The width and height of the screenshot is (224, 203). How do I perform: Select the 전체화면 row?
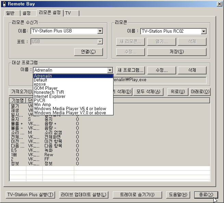point(110,137)
